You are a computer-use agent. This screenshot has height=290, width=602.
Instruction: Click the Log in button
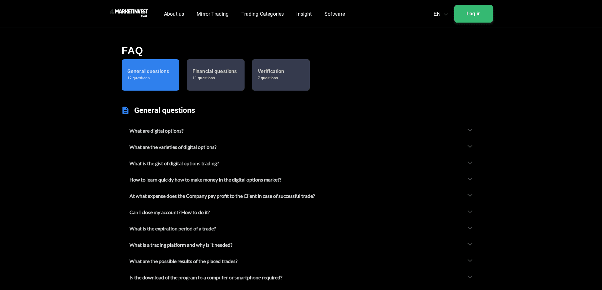pyautogui.click(x=473, y=14)
